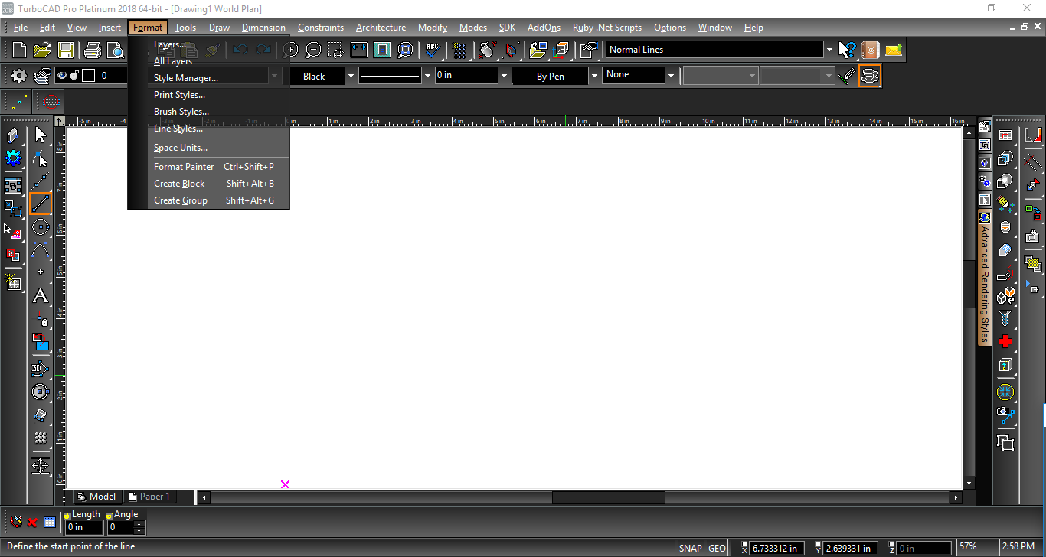Click the Open file folder icon
The height and width of the screenshot is (557, 1046).
[42, 50]
